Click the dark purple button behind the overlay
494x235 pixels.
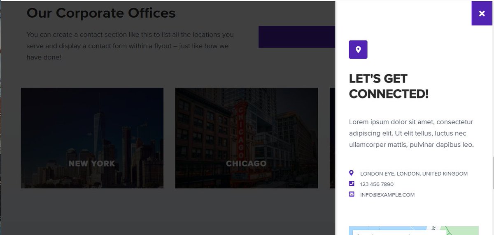297,37
